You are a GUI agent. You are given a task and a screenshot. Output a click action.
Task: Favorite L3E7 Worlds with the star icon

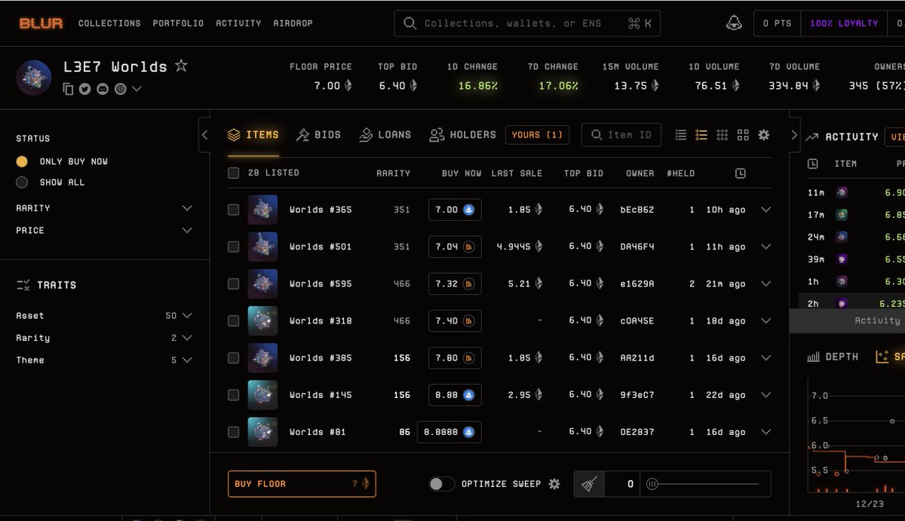[181, 66]
